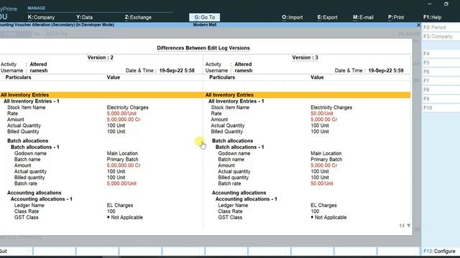
Task: Click the F9 sidebar button
Action: [441, 99]
